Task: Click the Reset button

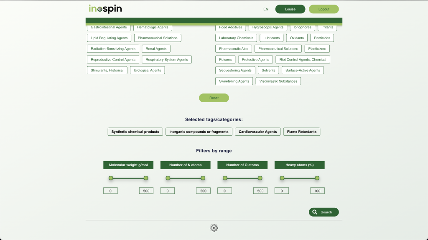Action: (214, 98)
